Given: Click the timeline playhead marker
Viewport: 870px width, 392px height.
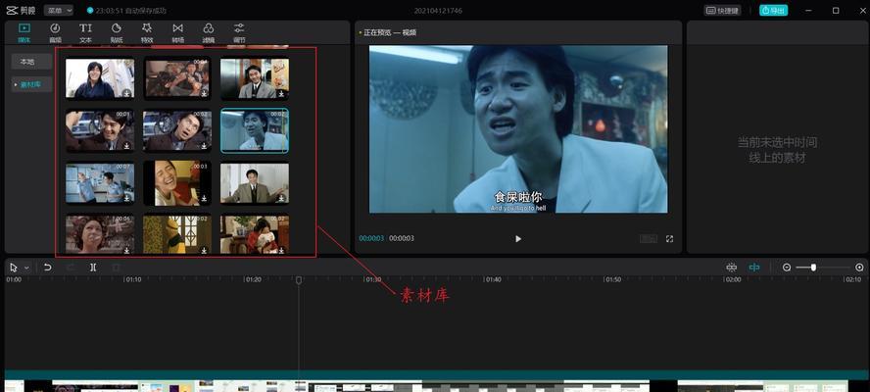Looking at the screenshot, I should click(299, 280).
